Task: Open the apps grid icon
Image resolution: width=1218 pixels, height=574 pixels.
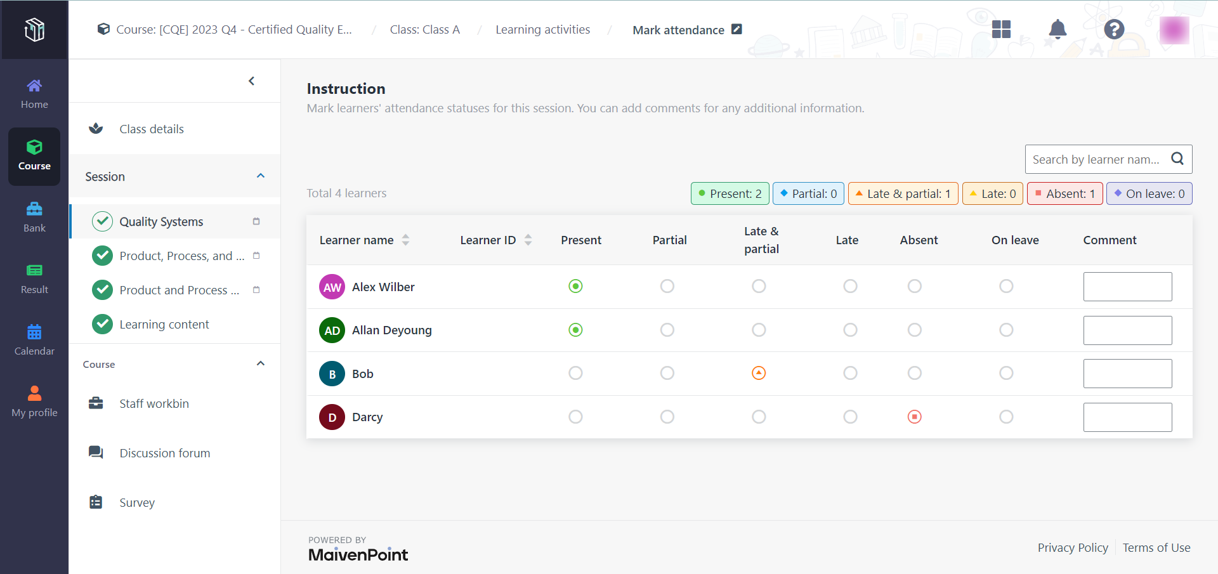Action: pos(1001,29)
